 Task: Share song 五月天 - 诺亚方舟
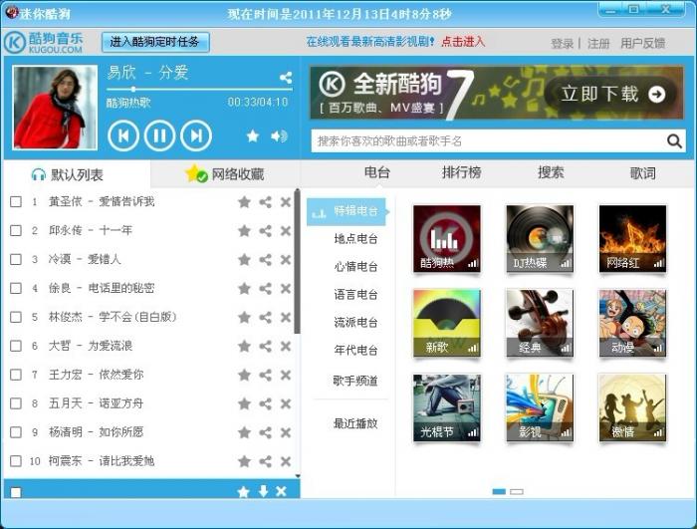pyautogui.click(x=266, y=403)
